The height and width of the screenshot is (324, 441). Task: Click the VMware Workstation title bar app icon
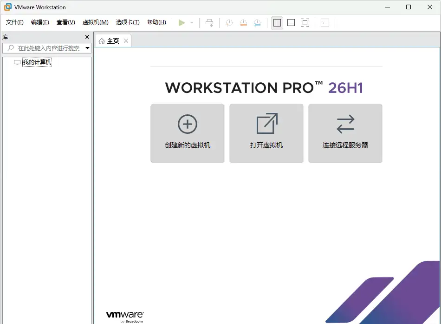[8, 7]
